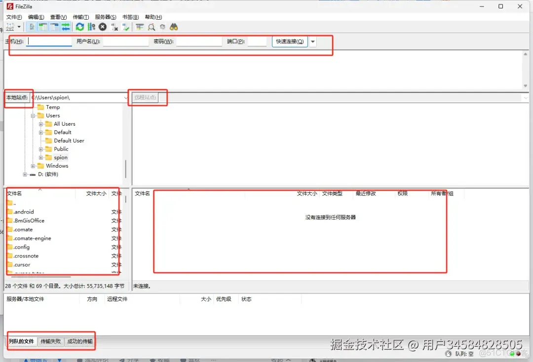Start directory comparison

point(151,27)
